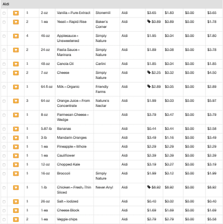This screenshot has width=223, height=224.
Task: Click the cart icon for Broccoli
Action: coord(16,173)
